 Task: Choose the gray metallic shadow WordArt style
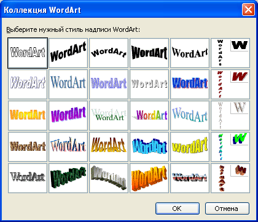point(28,178)
